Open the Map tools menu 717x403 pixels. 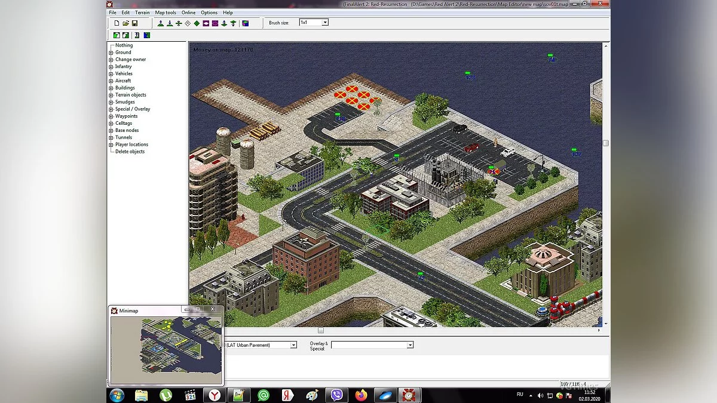(x=164, y=12)
